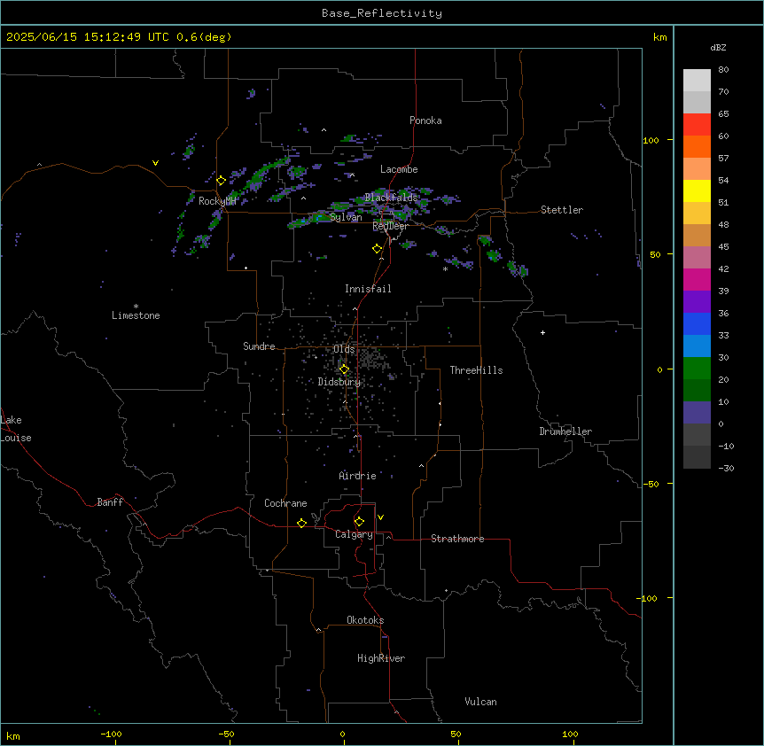Click the yellow diamond marker south of RedDeer
Viewport: 764px width, 746px height.
[x=378, y=249]
